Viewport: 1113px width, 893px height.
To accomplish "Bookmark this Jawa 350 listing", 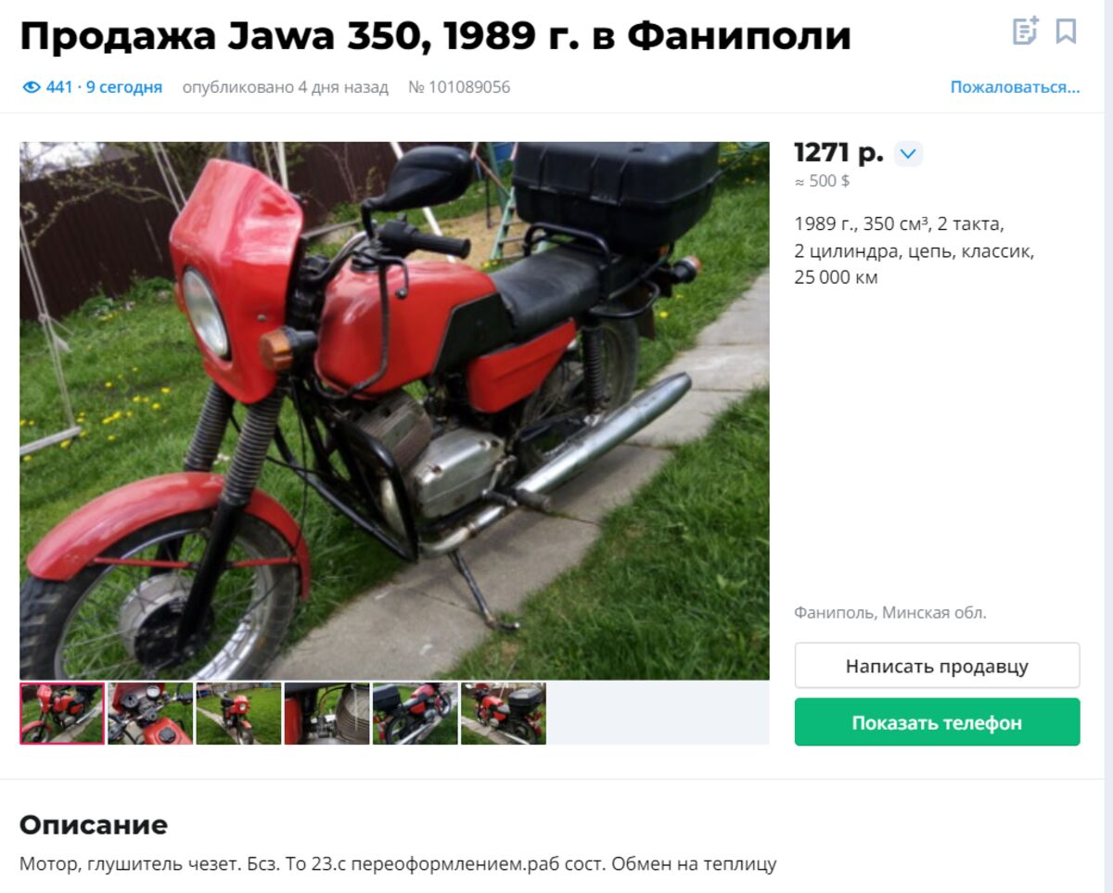I will (x=1067, y=32).
